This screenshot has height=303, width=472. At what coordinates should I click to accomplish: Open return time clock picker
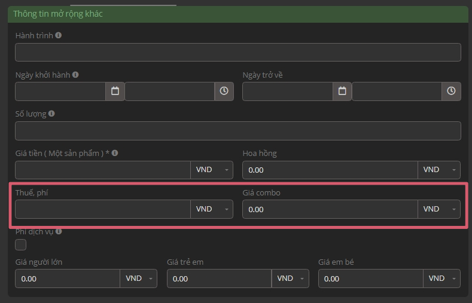tap(451, 91)
